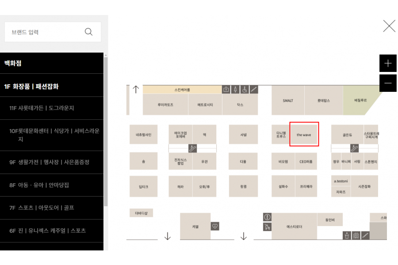Select the 유권 store block
Viewport: 398px width, 265px height.
pos(205,161)
